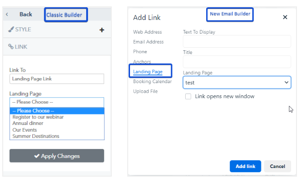Viewport: 302px width, 183px height.
Task: Enable Link opens new window checkbox
Action: [188, 96]
